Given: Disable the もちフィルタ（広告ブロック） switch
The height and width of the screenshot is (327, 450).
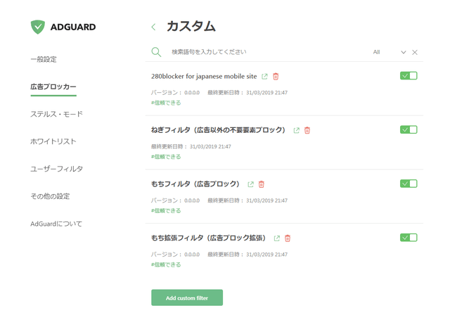Looking at the screenshot, I should pos(409,184).
